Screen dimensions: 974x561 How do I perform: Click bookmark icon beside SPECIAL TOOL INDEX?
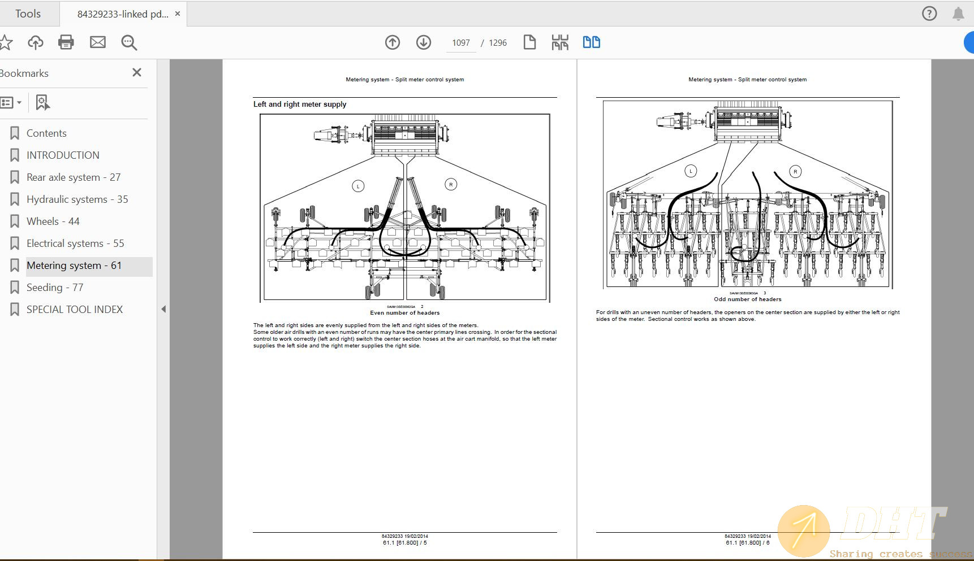tap(15, 310)
